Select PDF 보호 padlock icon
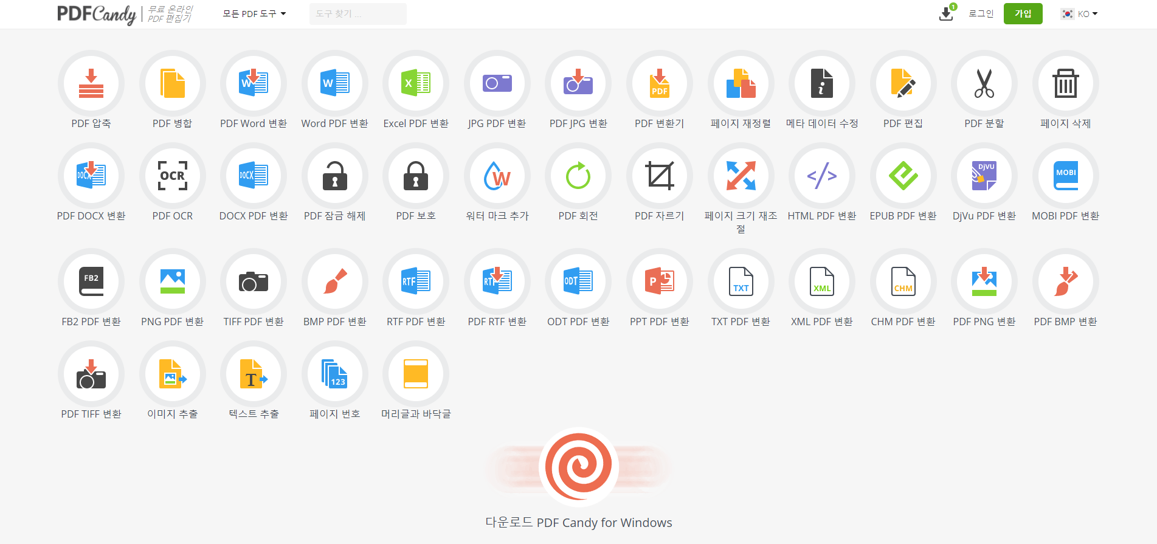Image resolution: width=1157 pixels, height=544 pixels. (416, 176)
